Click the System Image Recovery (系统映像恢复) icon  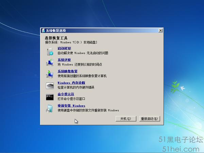pos(50,74)
